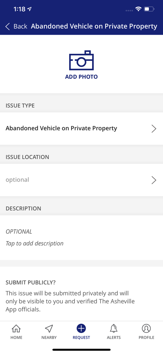Expand the Issue Location chevron arrow
Viewport: 163px width, 354px height.
pyautogui.click(x=154, y=180)
